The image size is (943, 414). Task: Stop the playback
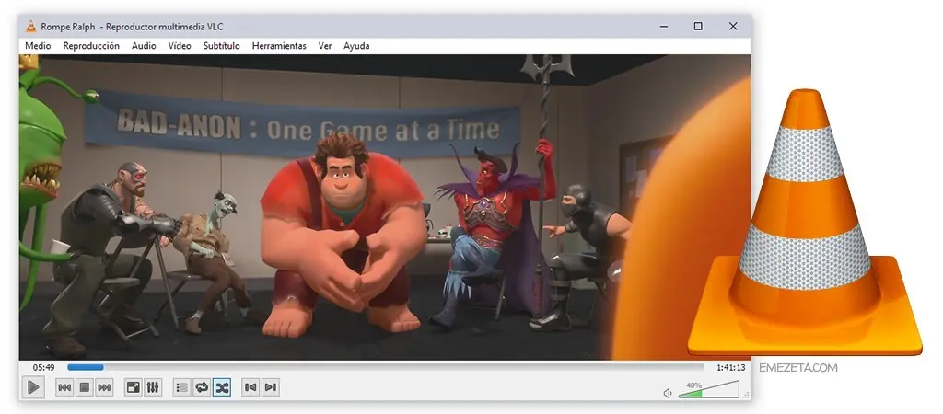85,387
